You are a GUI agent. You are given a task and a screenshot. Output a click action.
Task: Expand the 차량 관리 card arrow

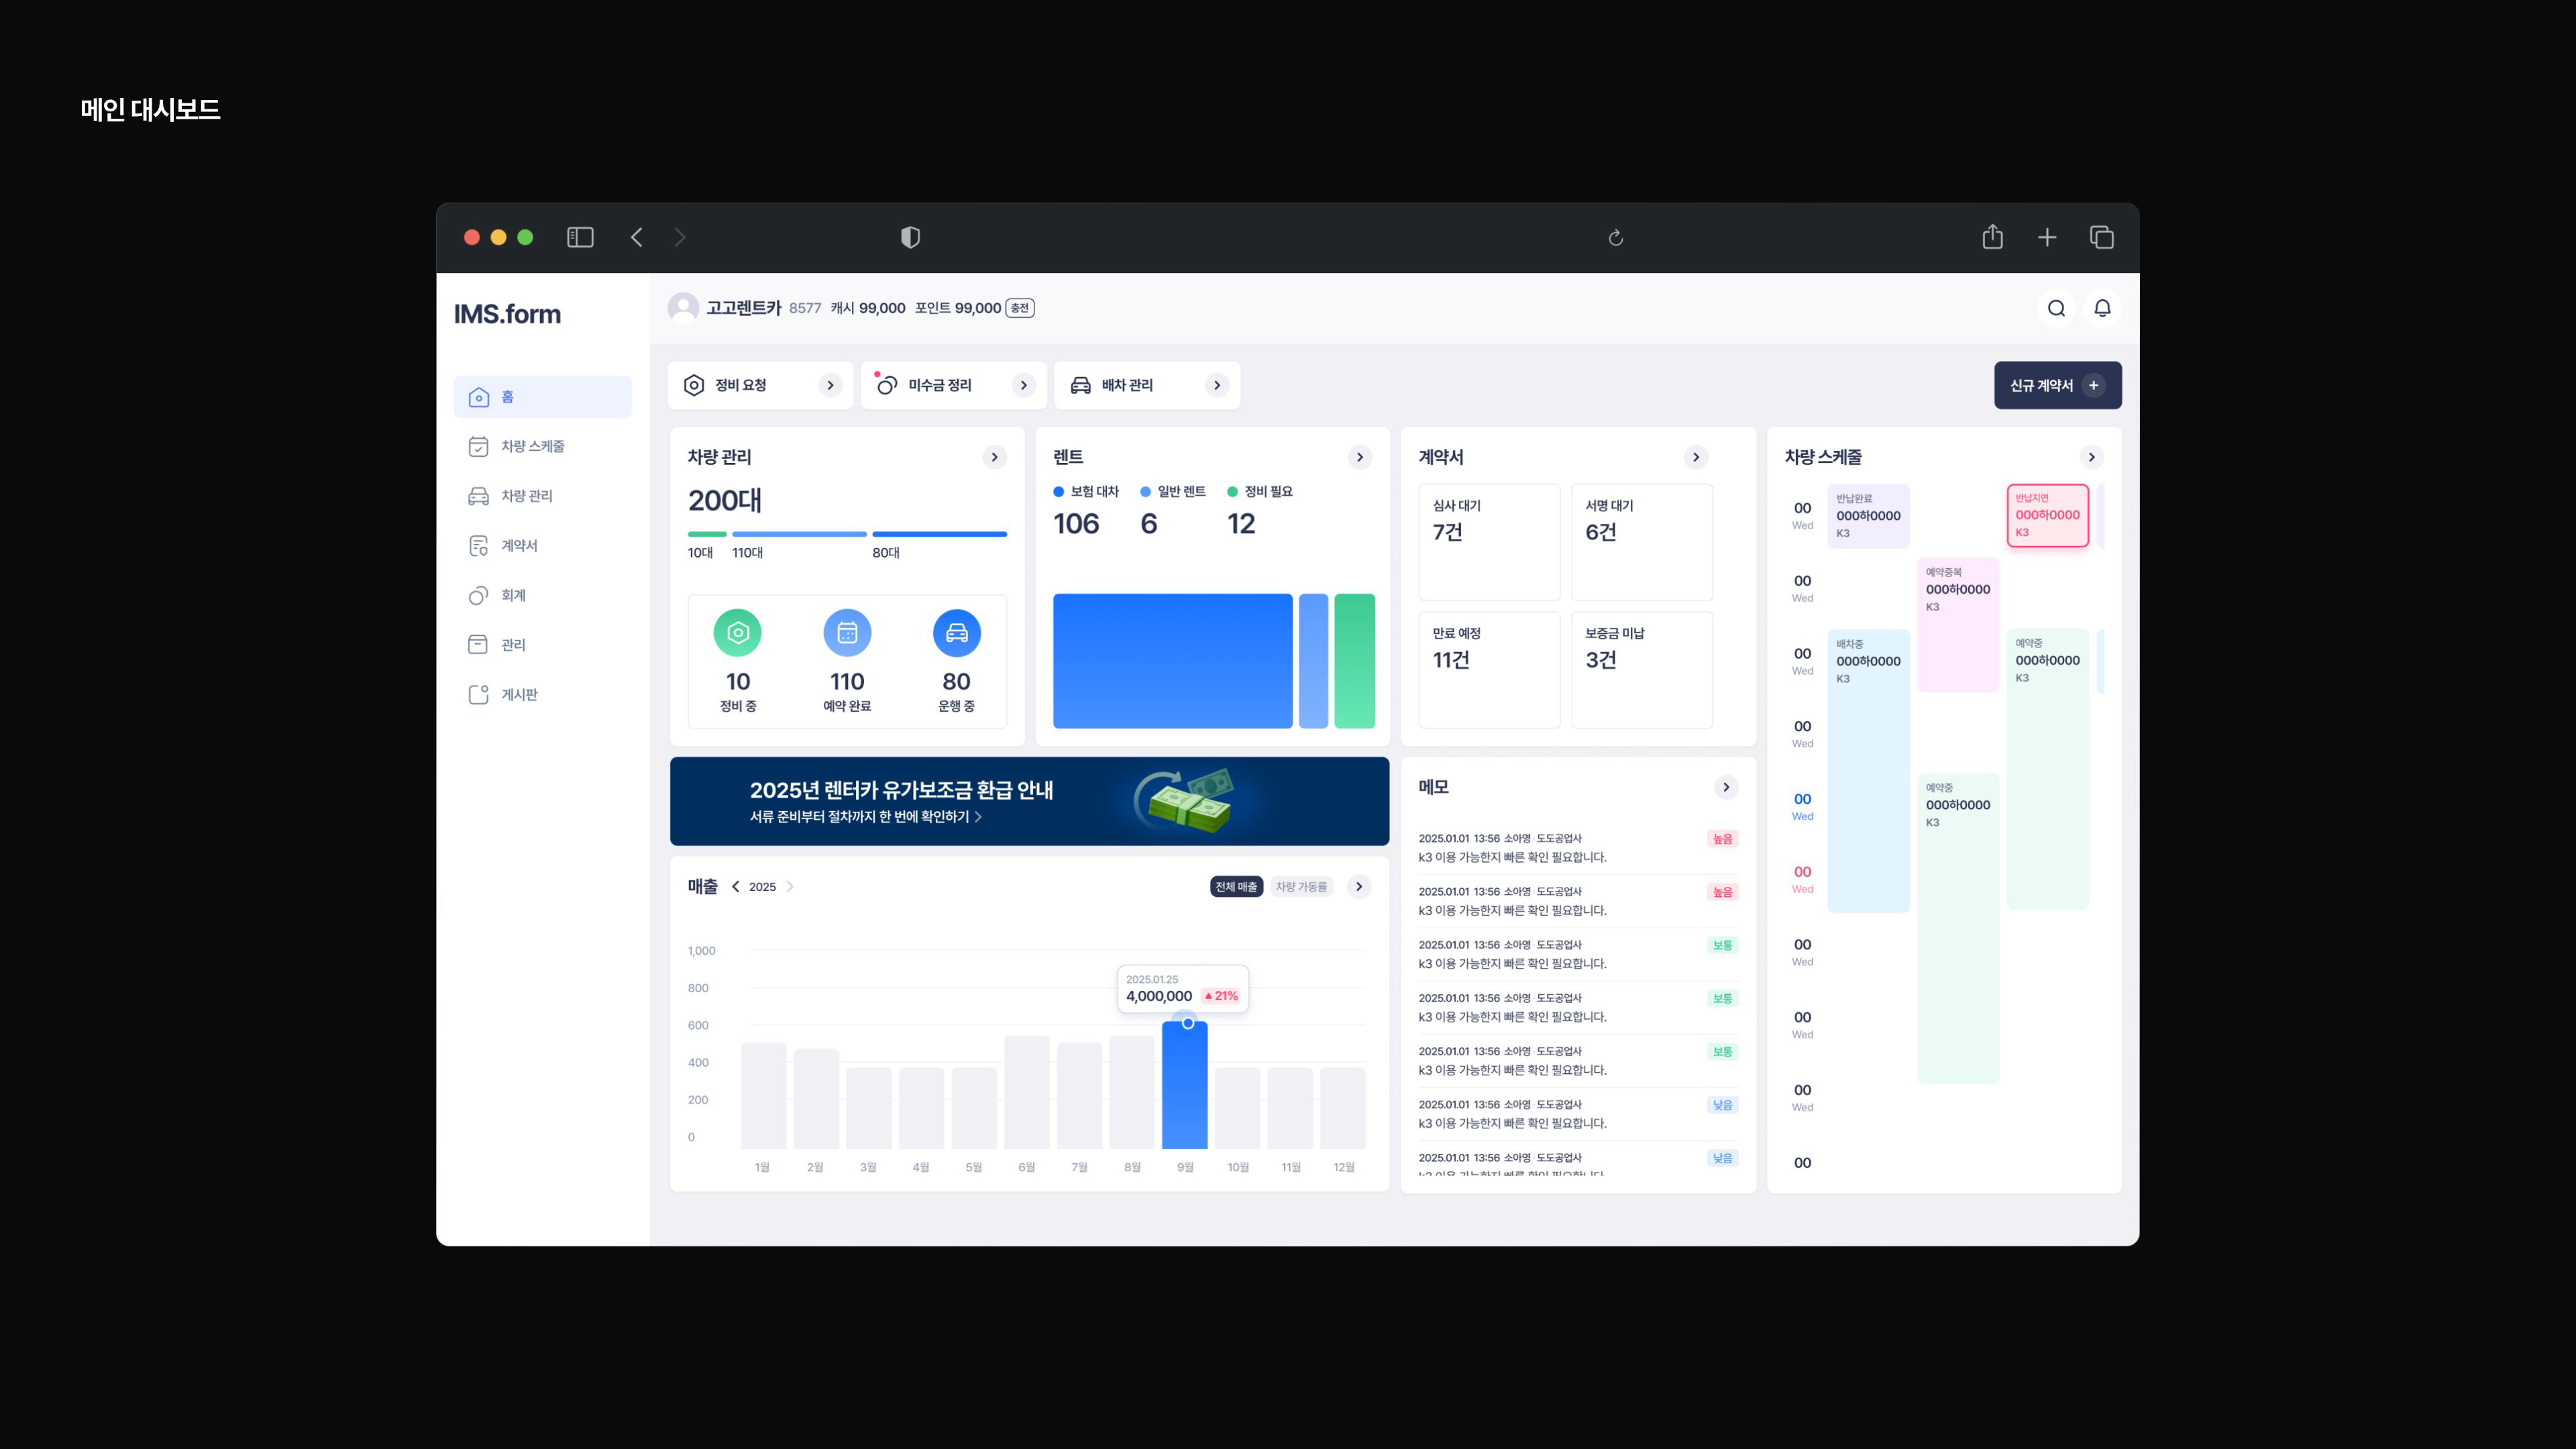[994, 457]
